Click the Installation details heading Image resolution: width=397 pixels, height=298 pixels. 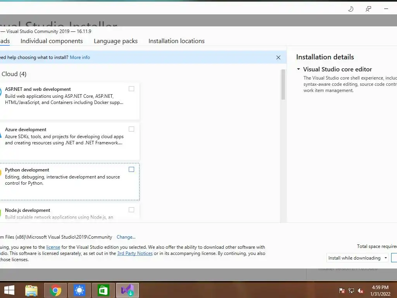[x=325, y=57]
